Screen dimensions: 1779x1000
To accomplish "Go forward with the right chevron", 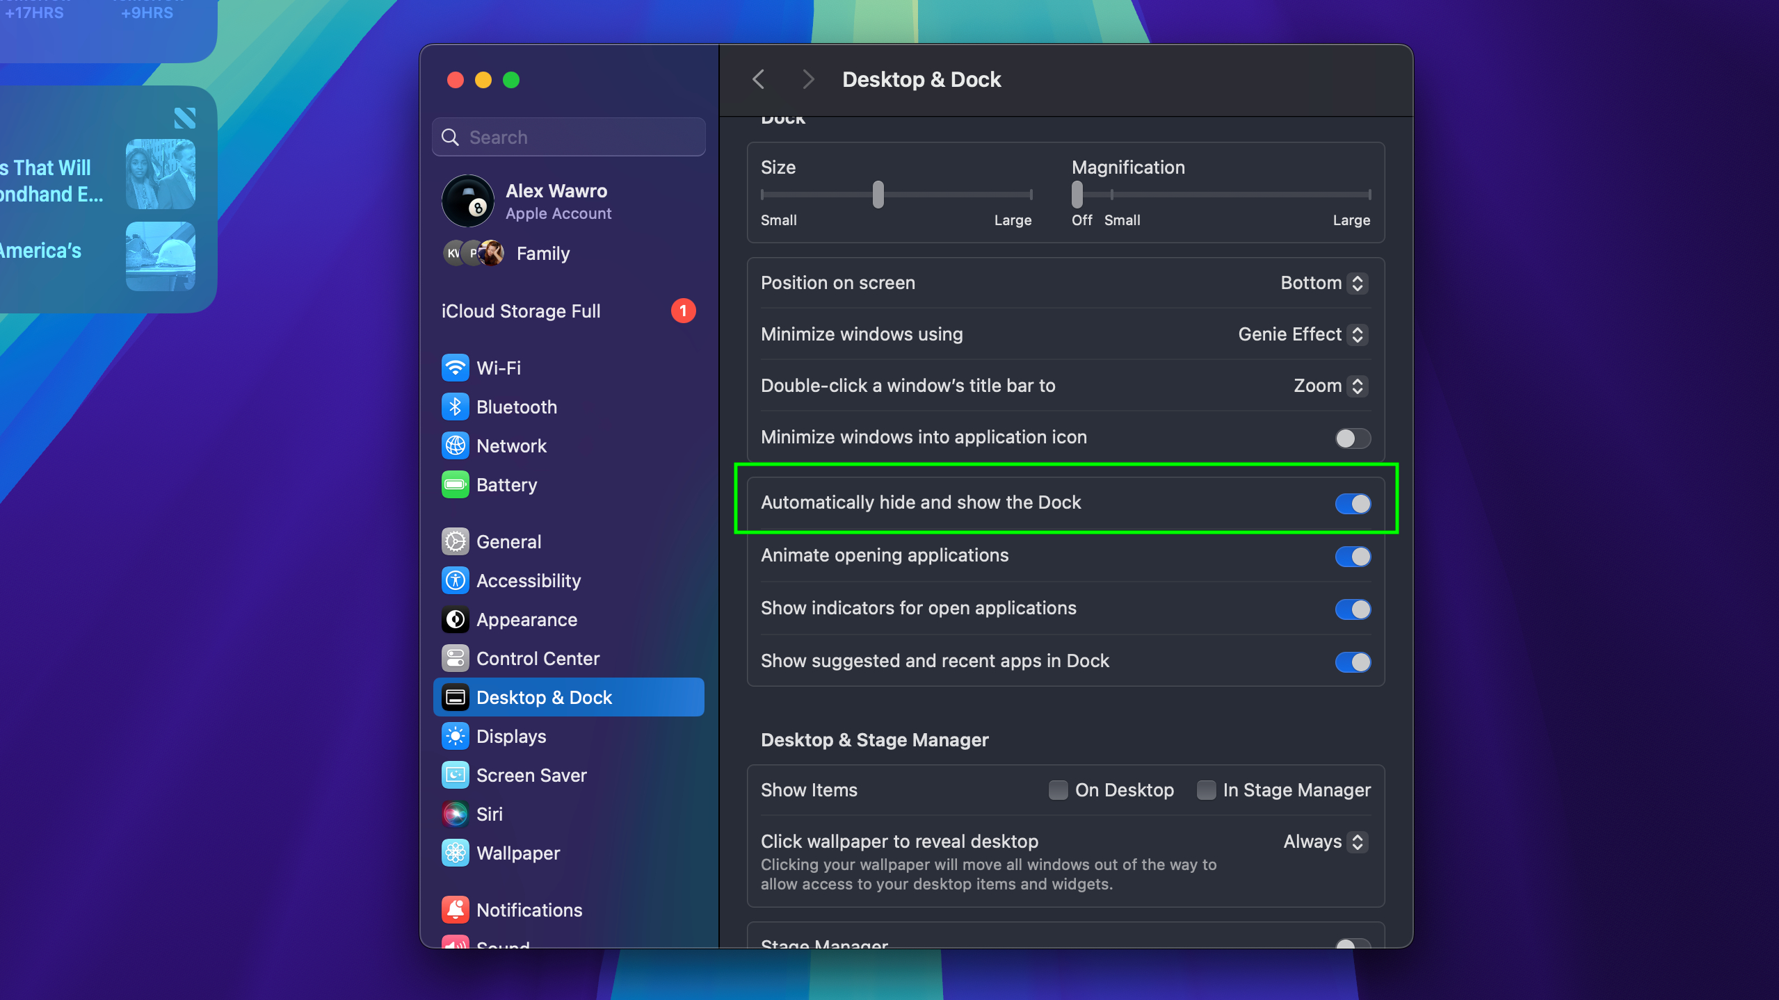I will (807, 79).
